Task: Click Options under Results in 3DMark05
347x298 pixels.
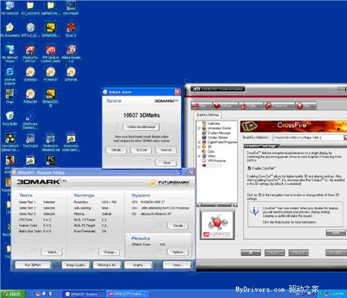Action: 178,252
